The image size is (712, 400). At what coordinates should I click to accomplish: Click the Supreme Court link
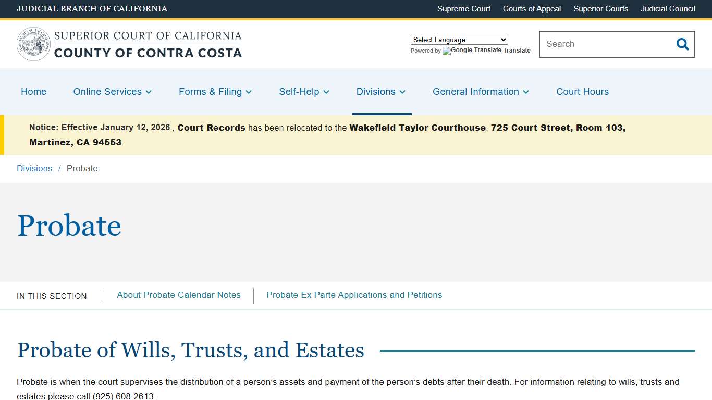[464, 9]
